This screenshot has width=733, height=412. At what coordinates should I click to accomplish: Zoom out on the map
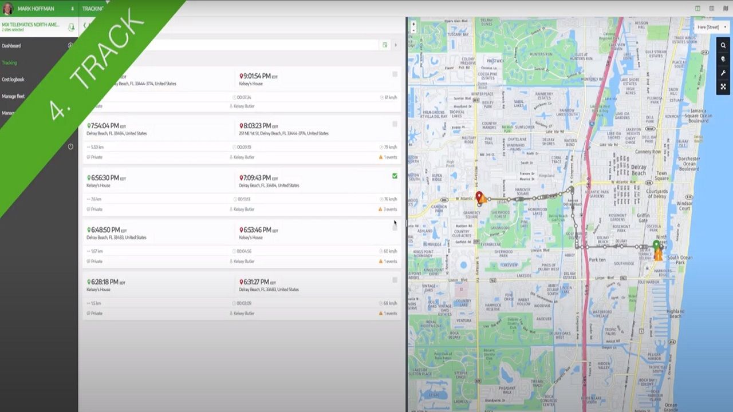point(413,31)
